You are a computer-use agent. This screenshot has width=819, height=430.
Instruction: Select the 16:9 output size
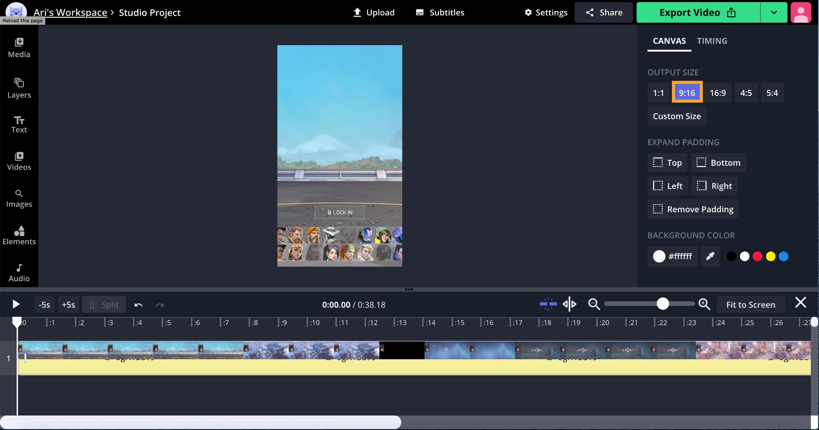(717, 93)
